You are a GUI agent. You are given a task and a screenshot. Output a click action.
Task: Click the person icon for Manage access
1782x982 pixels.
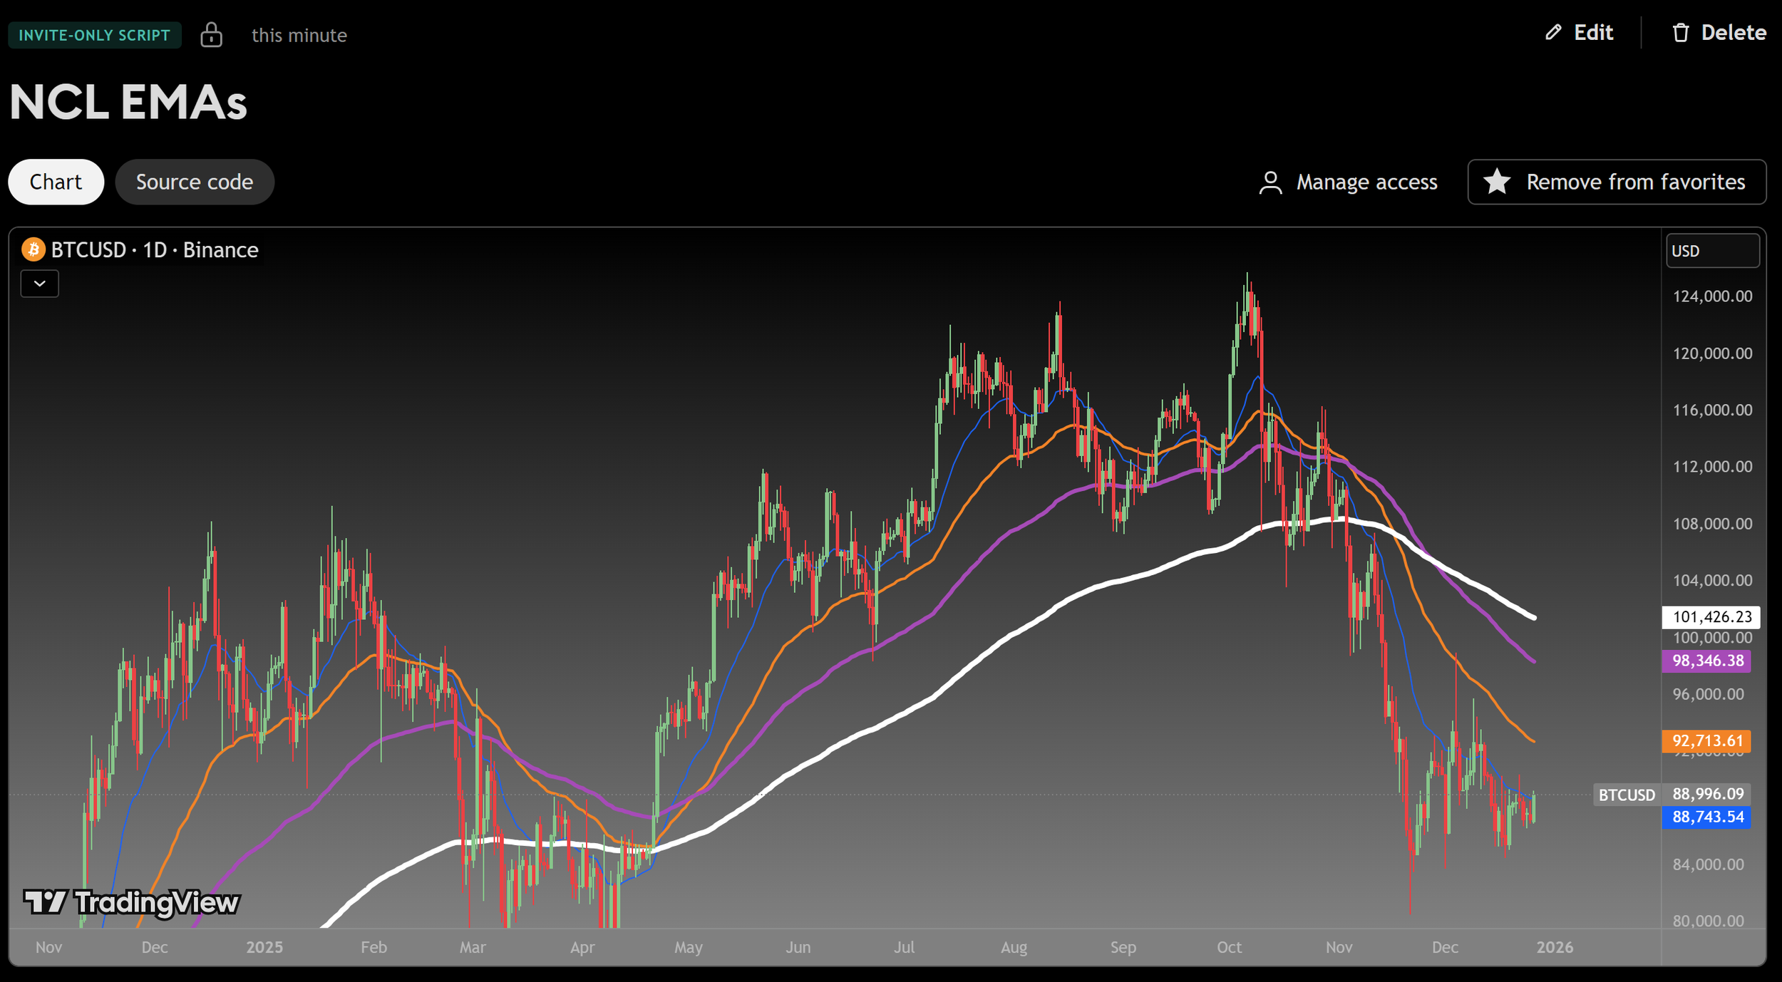click(x=1270, y=182)
